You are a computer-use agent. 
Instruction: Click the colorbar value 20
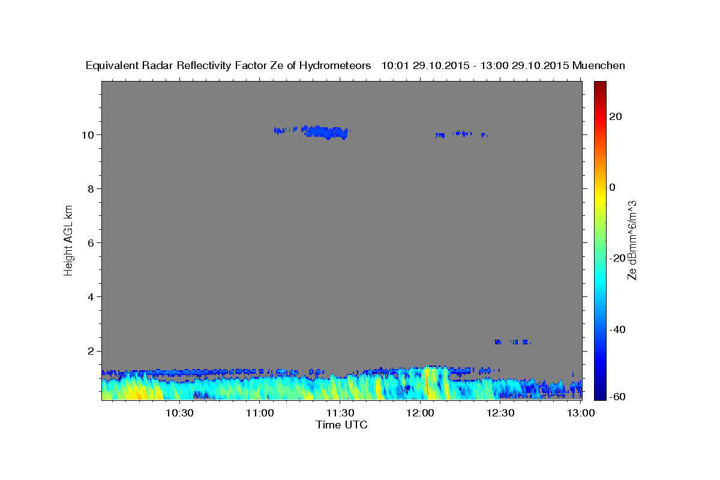[615, 116]
